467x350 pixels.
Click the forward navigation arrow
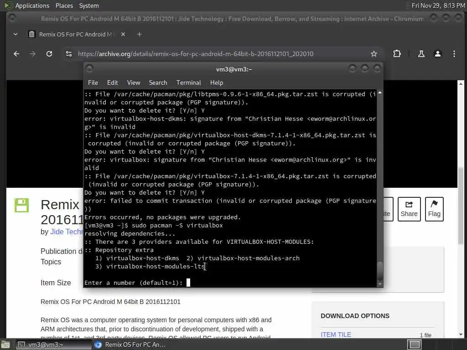[33, 54]
